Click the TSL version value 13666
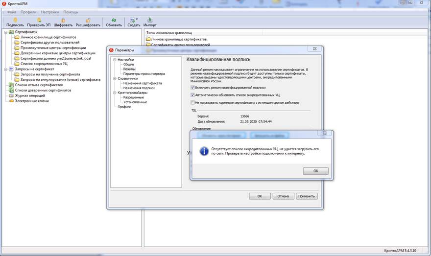Viewport: 431px width, 256px height. (x=244, y=116)
